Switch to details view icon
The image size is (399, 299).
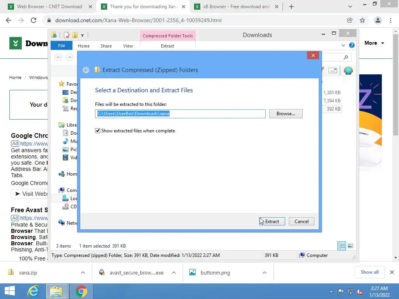[342, 246]
